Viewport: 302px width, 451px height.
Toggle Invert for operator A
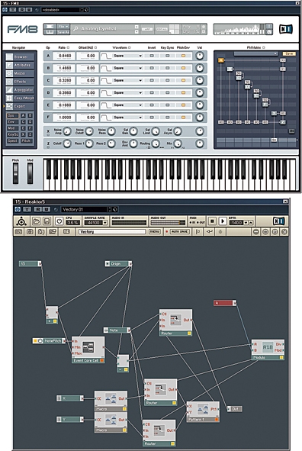(152, 56)
